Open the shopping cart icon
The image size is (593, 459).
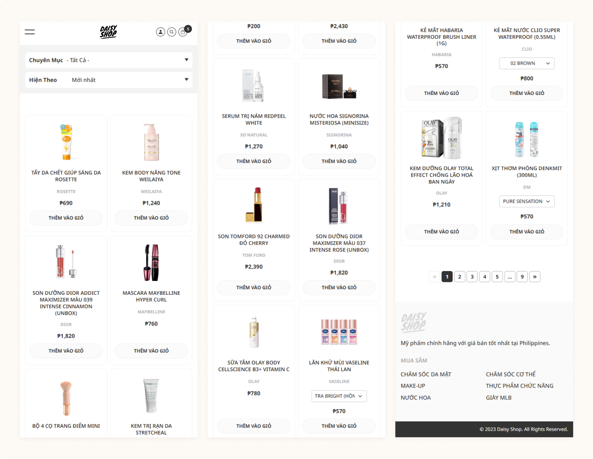(x=183, y=32)
